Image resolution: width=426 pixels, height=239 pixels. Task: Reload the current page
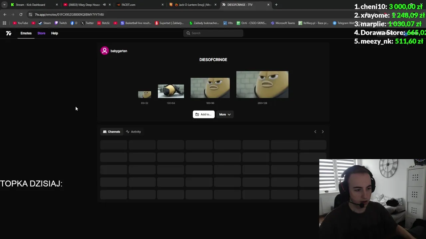click(x=21, y=14)
